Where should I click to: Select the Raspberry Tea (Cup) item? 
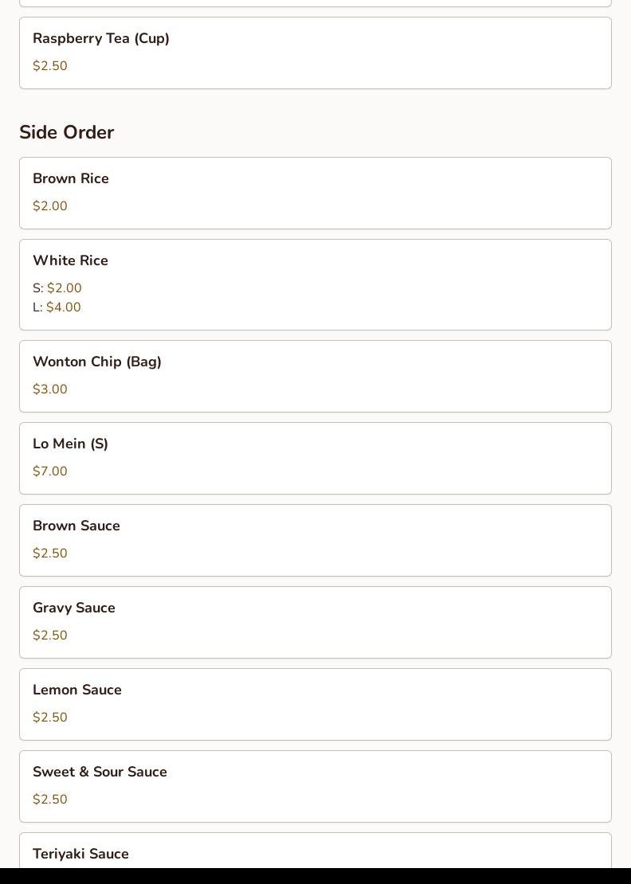tap(315, 53)
